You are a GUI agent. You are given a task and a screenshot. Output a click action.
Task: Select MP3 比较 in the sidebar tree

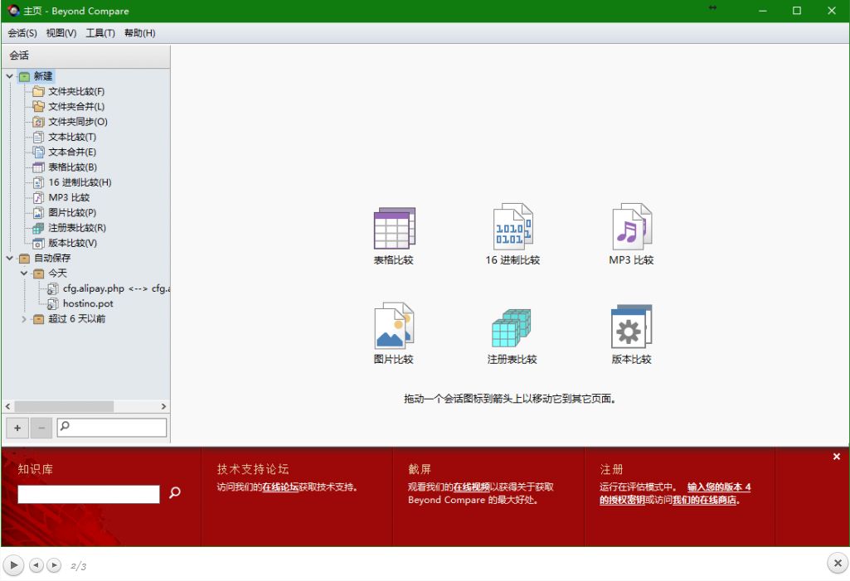pyautogui.click(x=69, y=197)
